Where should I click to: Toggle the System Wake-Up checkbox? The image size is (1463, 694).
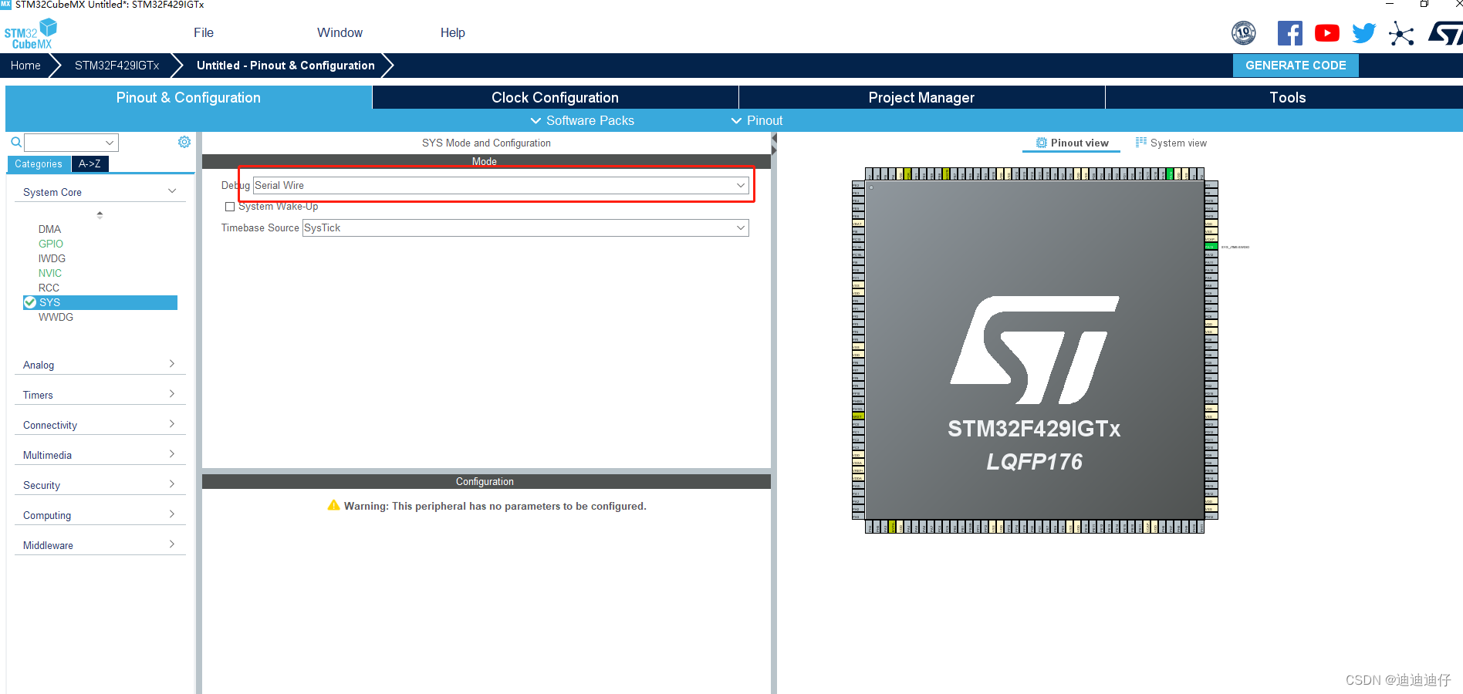tap(230, 207)
